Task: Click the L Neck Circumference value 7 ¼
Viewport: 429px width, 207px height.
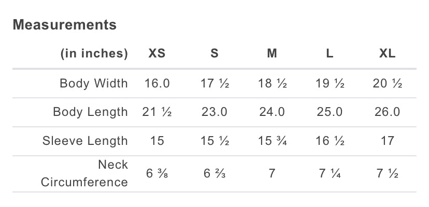Action: (x=330, y=173)
